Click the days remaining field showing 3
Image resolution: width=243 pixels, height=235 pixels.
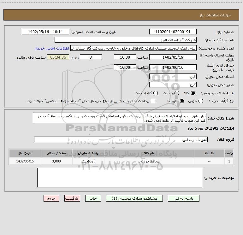click(x=91, y=57)
